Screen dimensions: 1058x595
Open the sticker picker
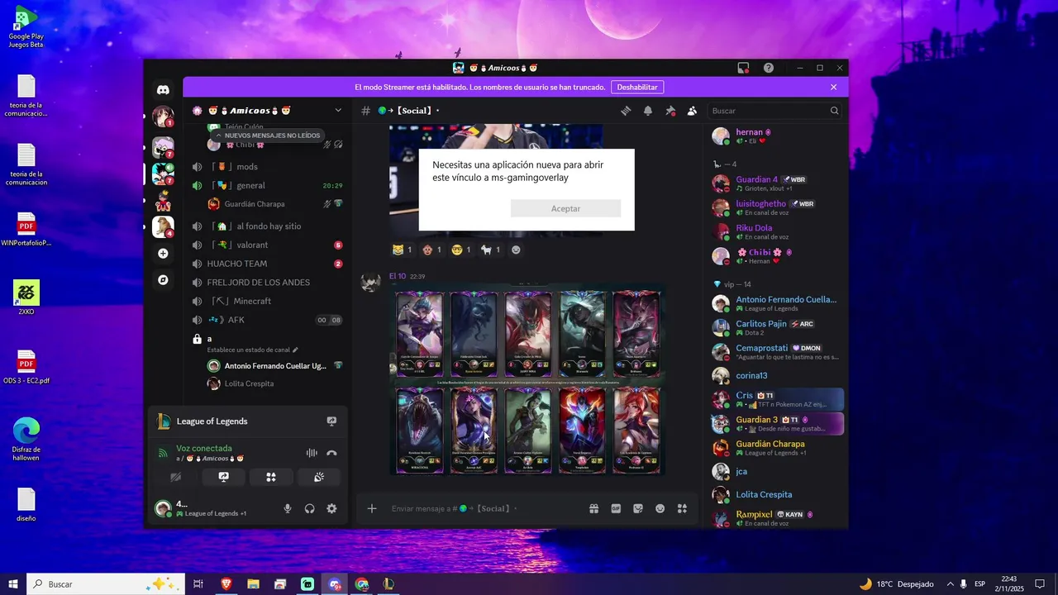638,509
